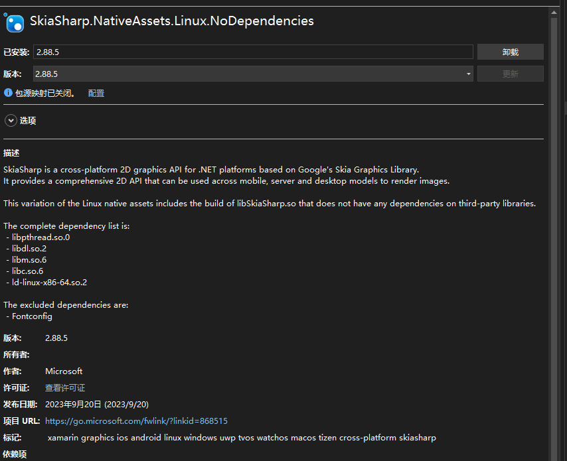Expand the 选项 options section
The height and width of the screenshot is (461, 567).
point(11,120)
